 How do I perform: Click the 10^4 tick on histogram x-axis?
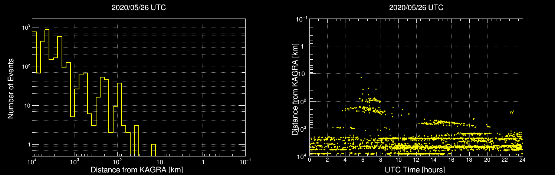[x=32, y=161]
